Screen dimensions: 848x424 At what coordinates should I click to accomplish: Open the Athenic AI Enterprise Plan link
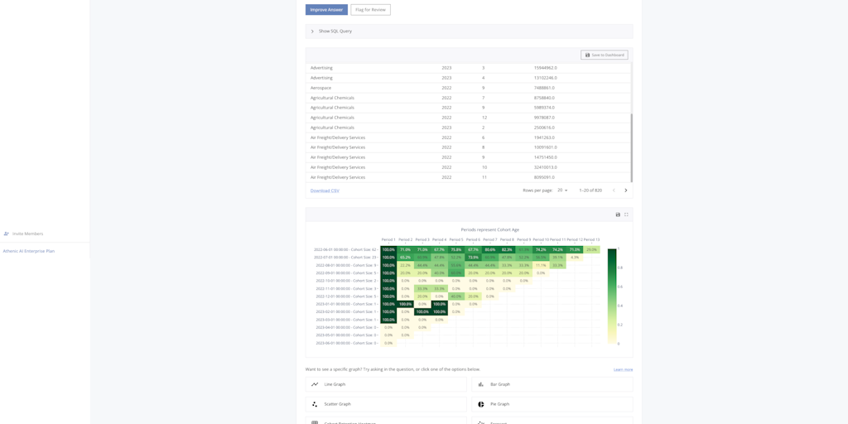coord(29,251)
